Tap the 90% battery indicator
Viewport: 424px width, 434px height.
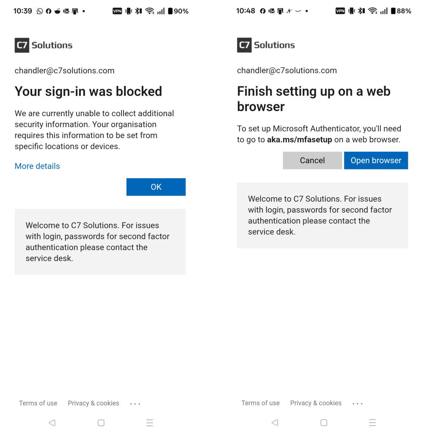(x=179, y=11)
